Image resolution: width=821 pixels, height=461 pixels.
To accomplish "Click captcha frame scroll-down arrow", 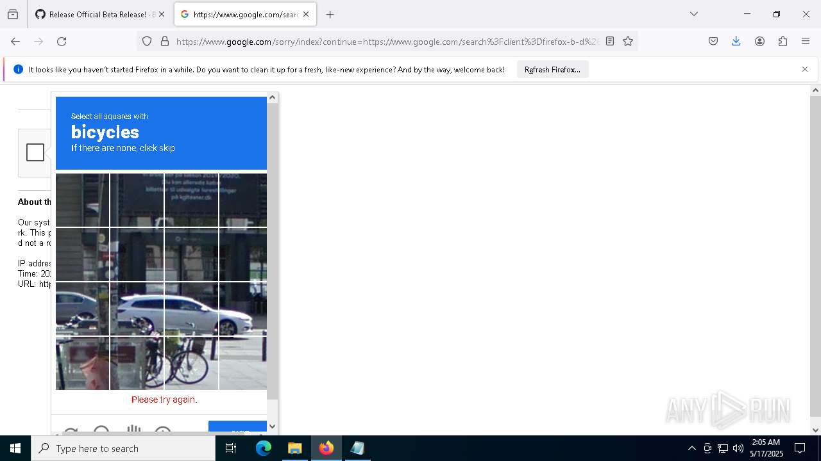I will (273, 426).
